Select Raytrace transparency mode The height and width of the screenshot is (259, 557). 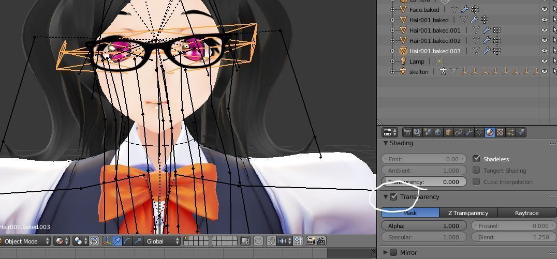click(x=527, y=213)
